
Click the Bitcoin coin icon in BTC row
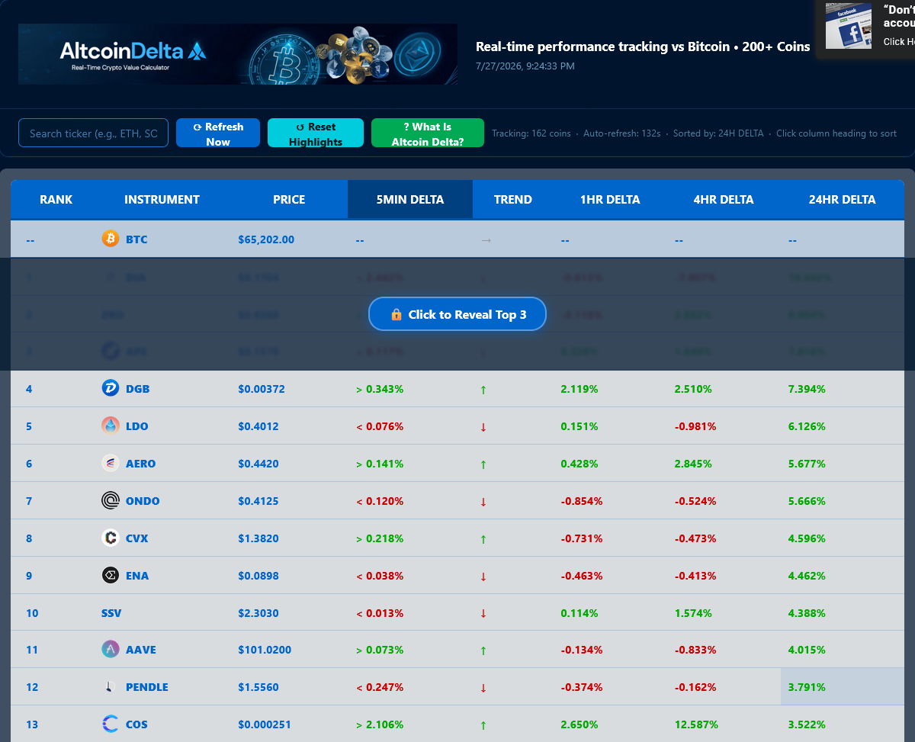click(111, 239)
